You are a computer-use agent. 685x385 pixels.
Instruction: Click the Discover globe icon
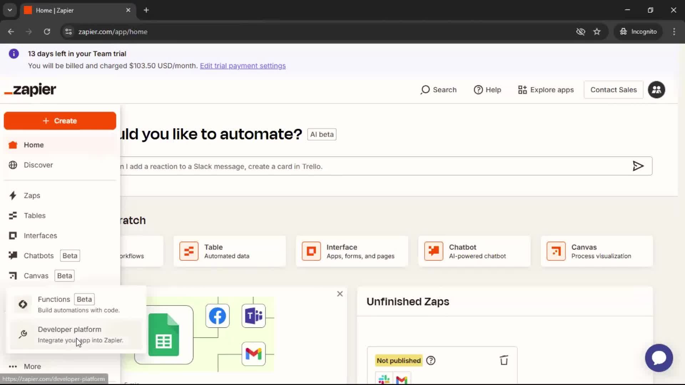[13, 165]
